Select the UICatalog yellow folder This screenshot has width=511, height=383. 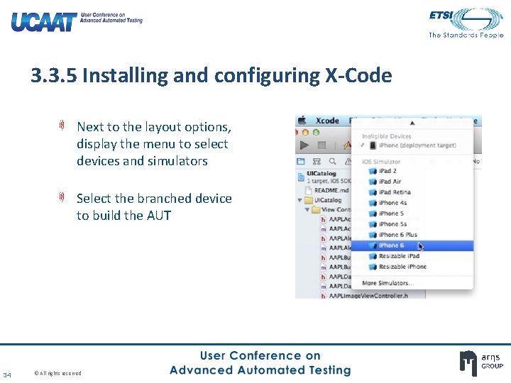click(x=323, y=200)
